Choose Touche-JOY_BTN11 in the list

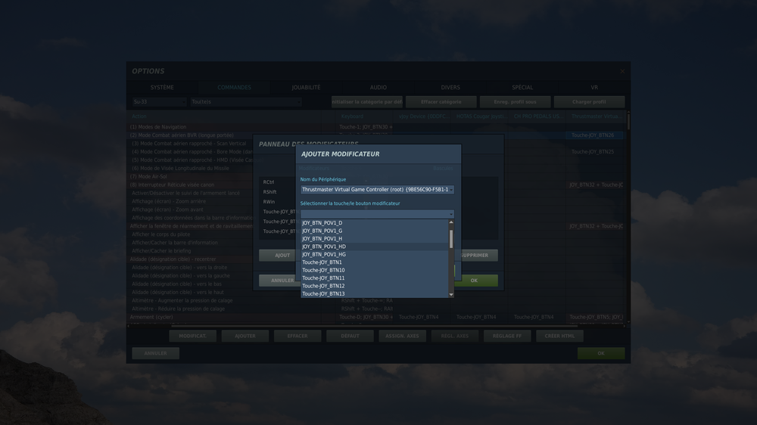tap(374, 278)
